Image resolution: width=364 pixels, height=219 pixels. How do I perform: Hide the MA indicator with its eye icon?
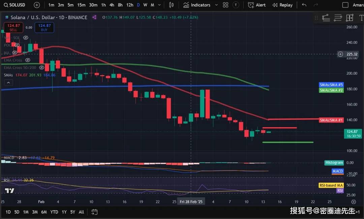tap(14, 52)
